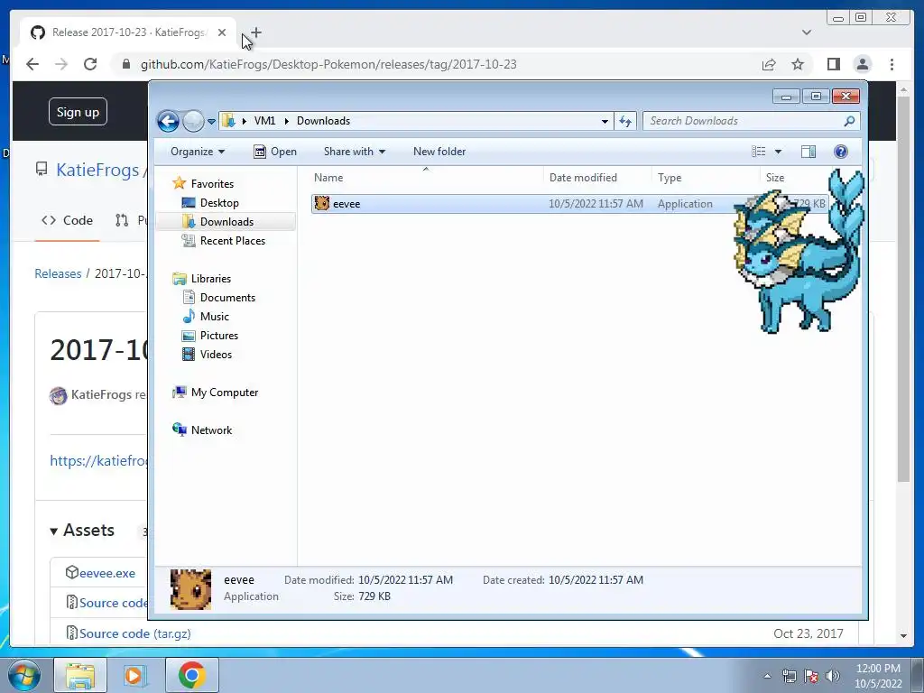
Task: Click the eevee thumbnail in details pane
Action: tap(191, 588)
